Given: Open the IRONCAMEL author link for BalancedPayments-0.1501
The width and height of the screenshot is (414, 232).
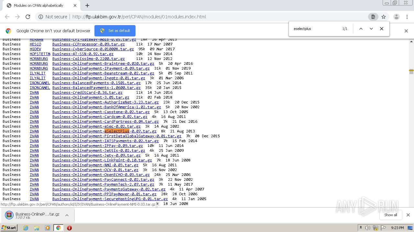Looking at the screenshot, I should pyautogui.click(x=40, y=83).
